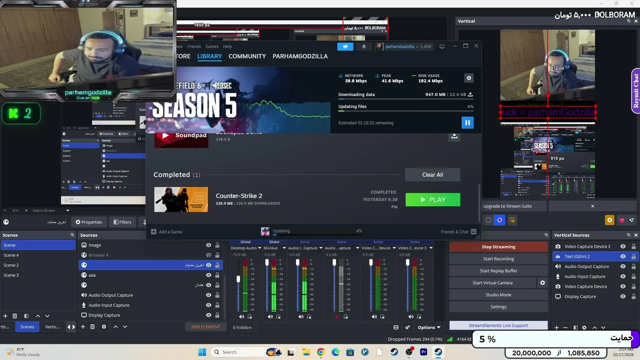
Task: Click the Start Recording button
Action: tap(498, 259)
